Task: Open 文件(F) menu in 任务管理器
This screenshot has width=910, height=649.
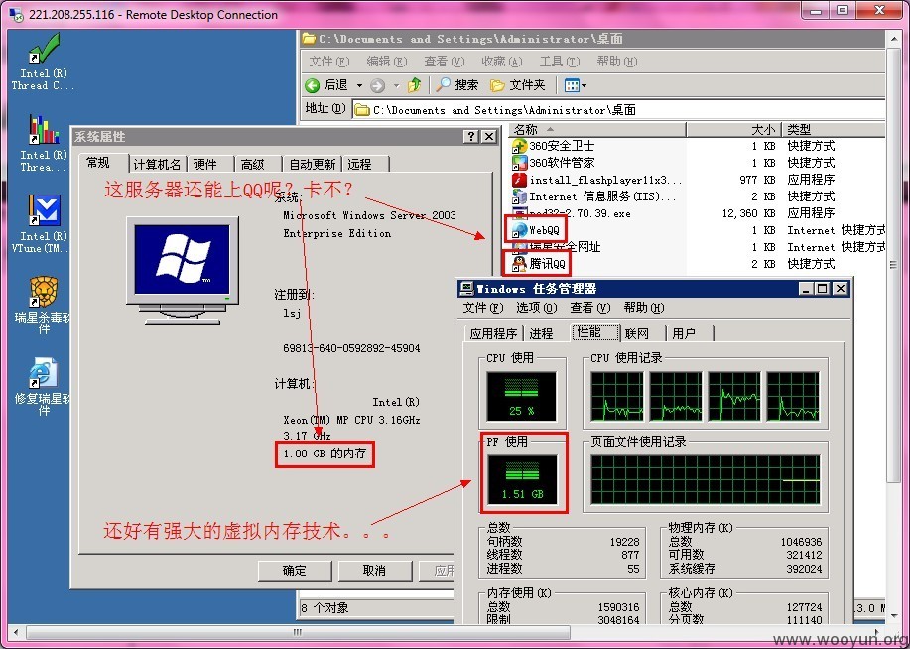Action: click(483, 308)
